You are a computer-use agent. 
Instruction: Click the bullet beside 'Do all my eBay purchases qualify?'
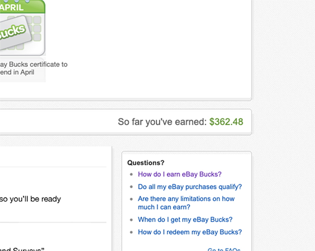coord(131,187)
